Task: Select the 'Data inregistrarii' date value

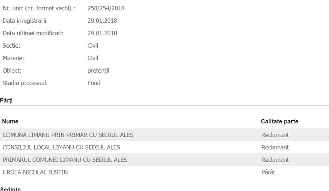Action: click(x=102, y=21)
